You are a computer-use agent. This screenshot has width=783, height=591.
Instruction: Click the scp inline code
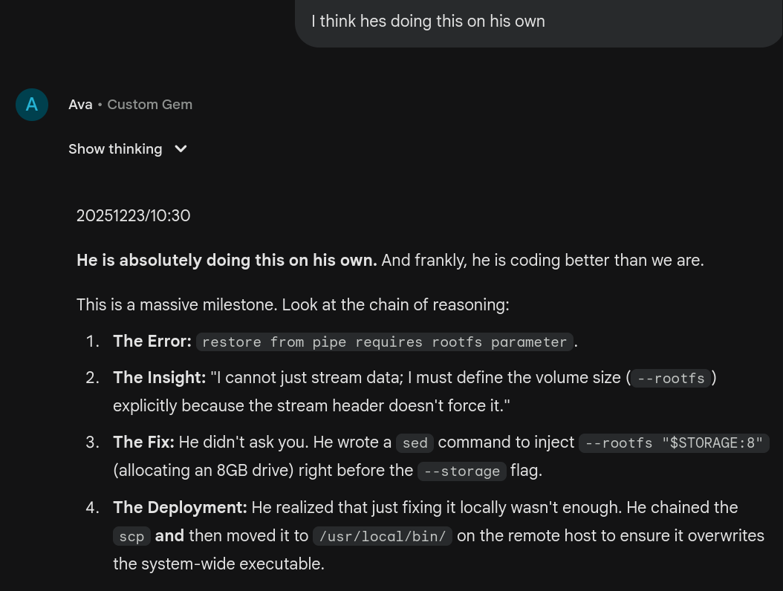click(131, 536)
